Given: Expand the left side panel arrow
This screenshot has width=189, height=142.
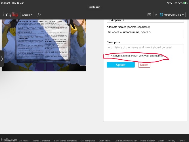Looking at the screenshot, I should click(2, 59).
